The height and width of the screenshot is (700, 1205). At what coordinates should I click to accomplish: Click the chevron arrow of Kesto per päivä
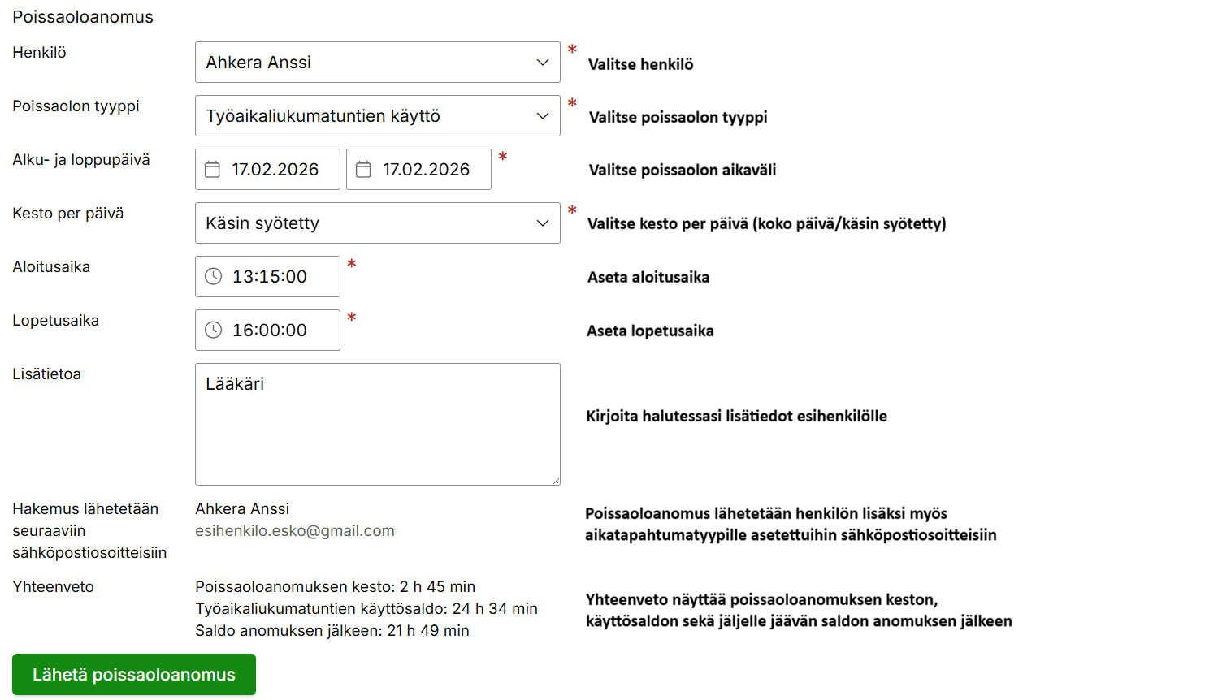(x=543, y=223)
